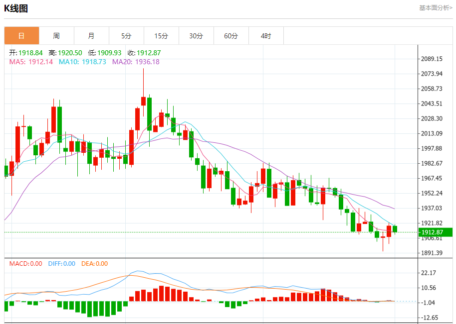Viewport: 456px width, 324px height.
Task: Select the 日 daily chart tab
Action: tap(21, 36)
